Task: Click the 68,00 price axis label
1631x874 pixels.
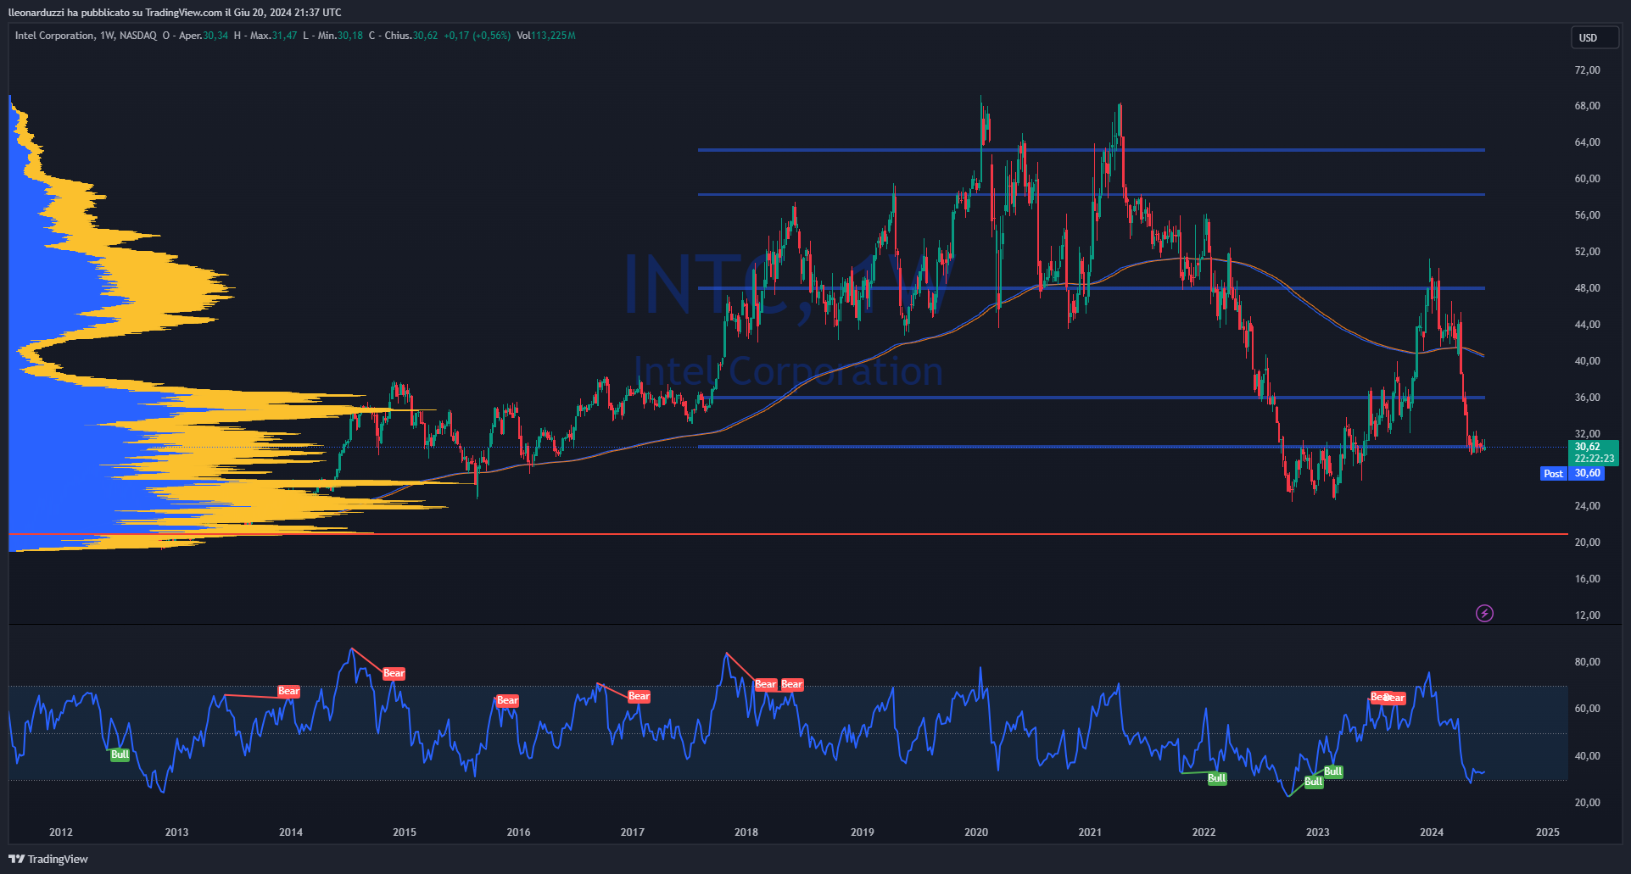Action: point(1587,106)
